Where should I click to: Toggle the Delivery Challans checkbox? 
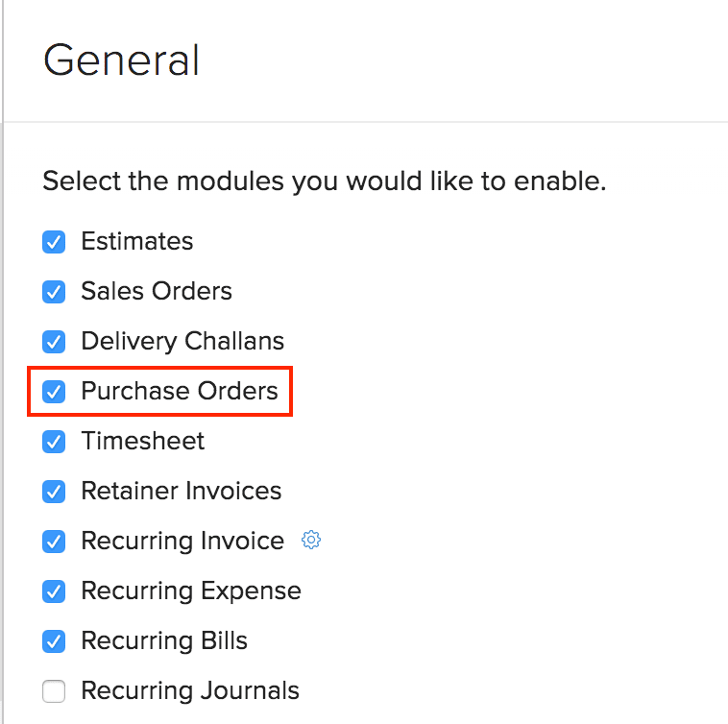pyautogui.click(x=54, y=341)
